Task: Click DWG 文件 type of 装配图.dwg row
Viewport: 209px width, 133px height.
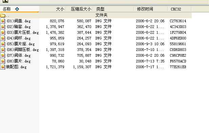Action: 103,67
